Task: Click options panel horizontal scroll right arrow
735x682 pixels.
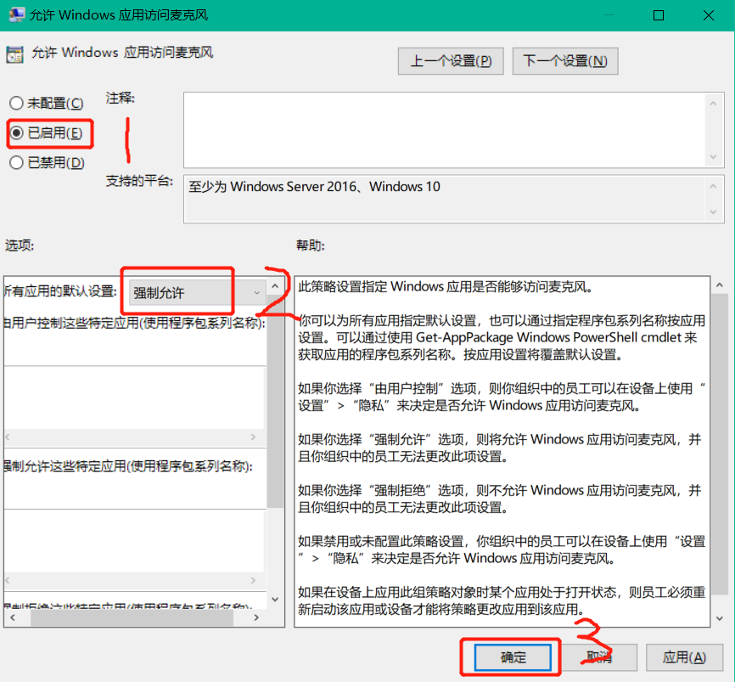Action: coord(256,617)
